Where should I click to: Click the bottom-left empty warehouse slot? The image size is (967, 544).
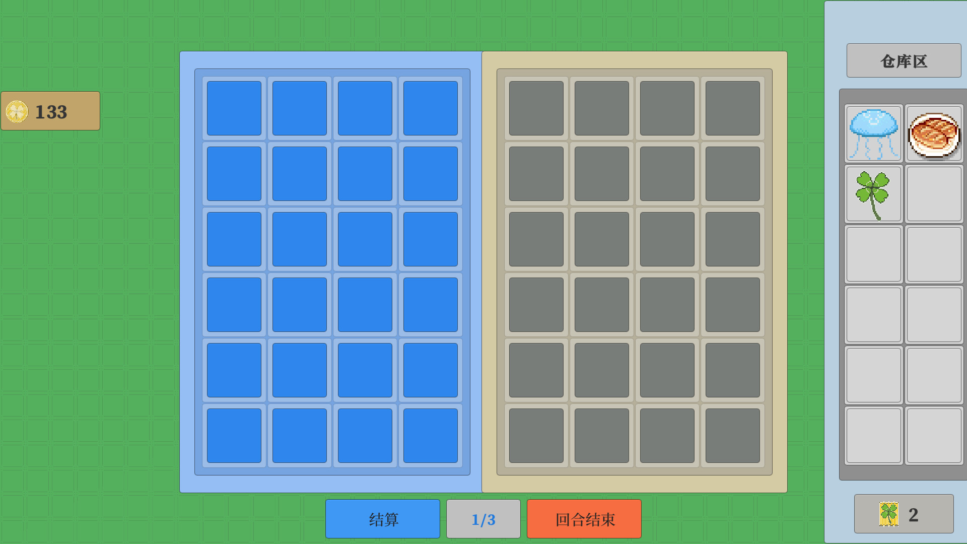873,435
